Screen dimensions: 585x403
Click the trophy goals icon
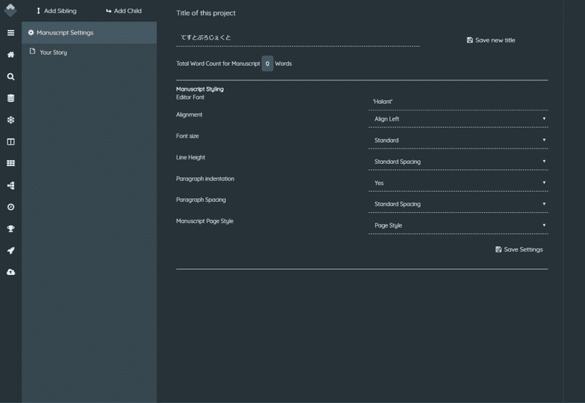pos(10,229)
